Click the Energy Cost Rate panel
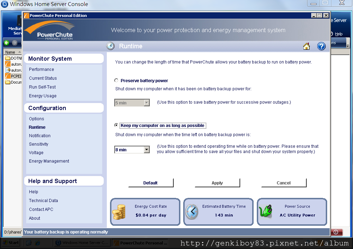Image resolution: width=353 pixels, height=249 pixels. 145,212
